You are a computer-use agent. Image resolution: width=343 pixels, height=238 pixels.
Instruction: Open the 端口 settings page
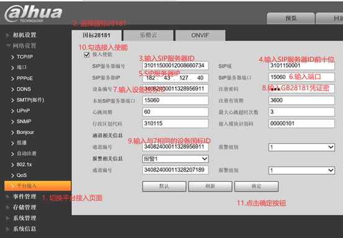[22, 68]
